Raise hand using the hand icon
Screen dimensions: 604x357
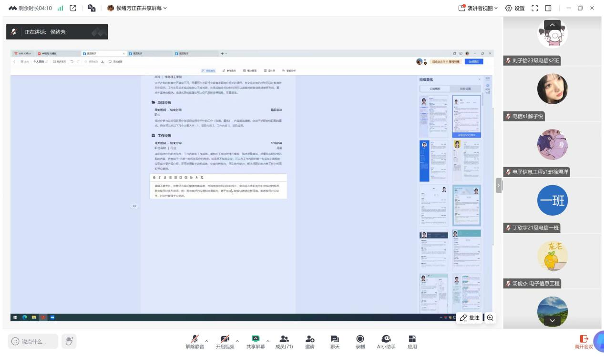69,341
